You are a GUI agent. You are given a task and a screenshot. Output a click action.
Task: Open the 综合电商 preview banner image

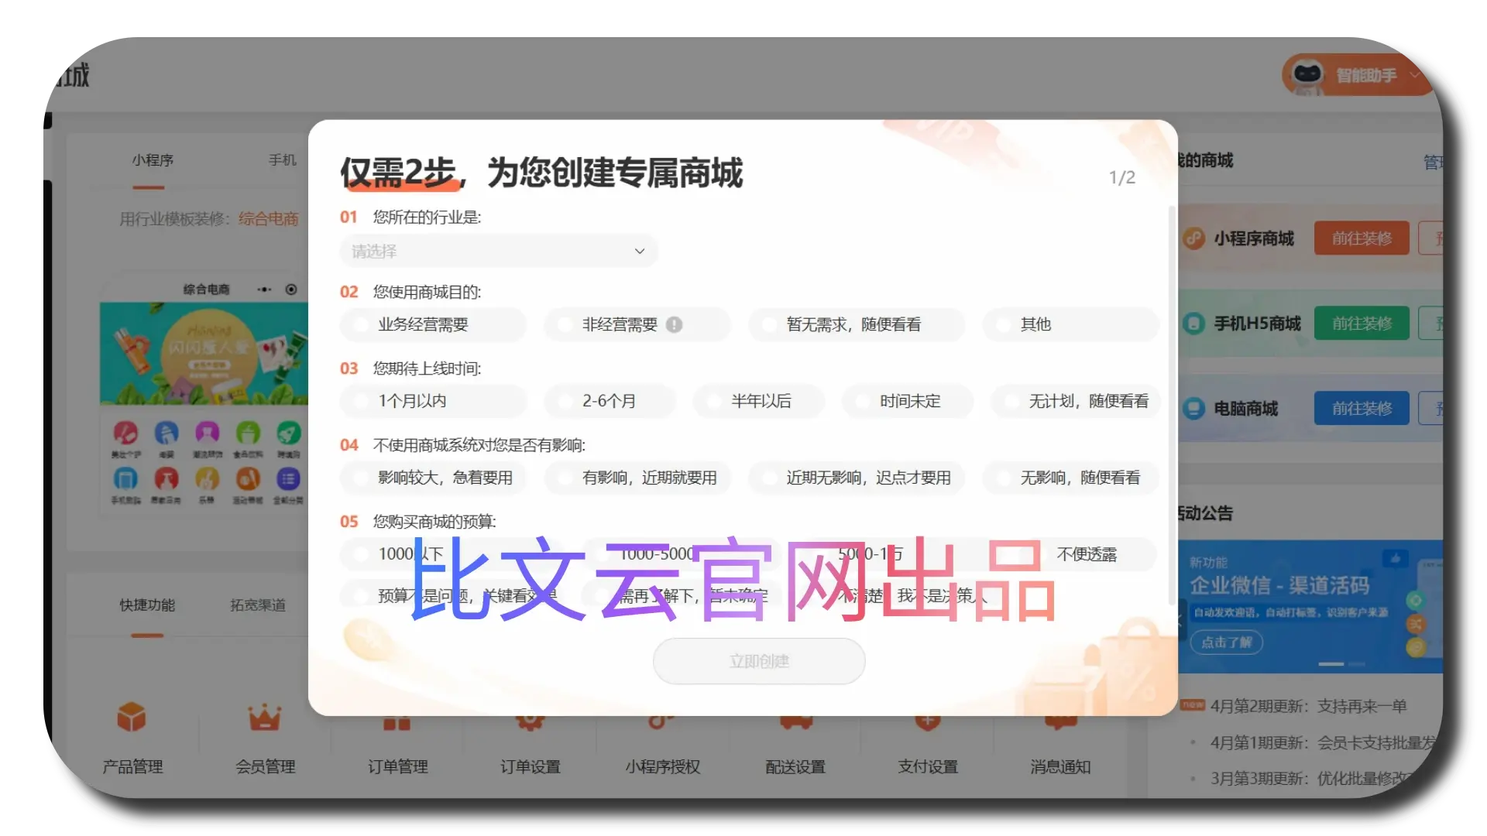pos(204,354)
